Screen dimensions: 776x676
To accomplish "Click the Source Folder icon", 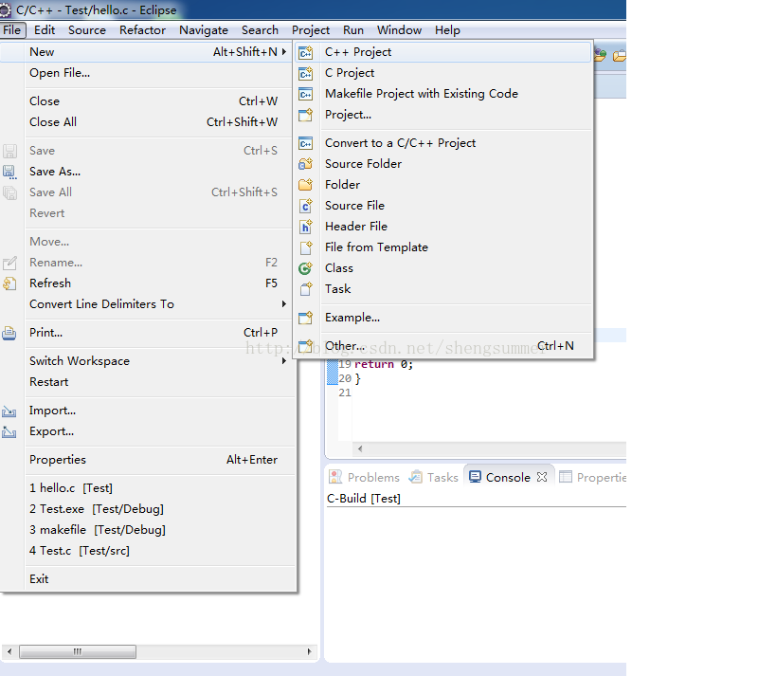I will click(306, 164).
